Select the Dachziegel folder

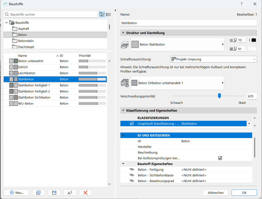55,47
